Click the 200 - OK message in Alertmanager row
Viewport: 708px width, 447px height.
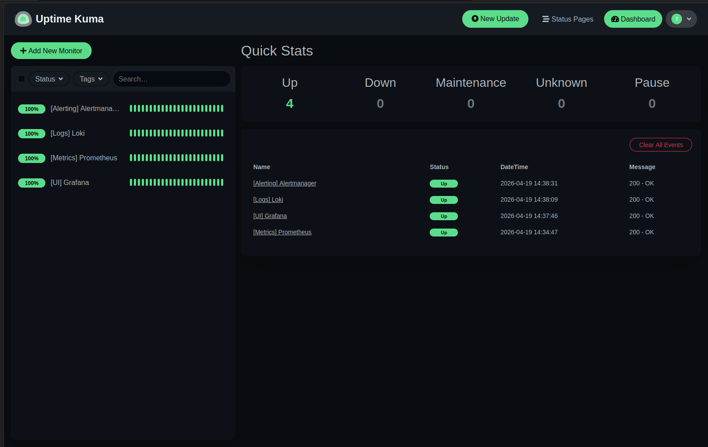[642, 183]
